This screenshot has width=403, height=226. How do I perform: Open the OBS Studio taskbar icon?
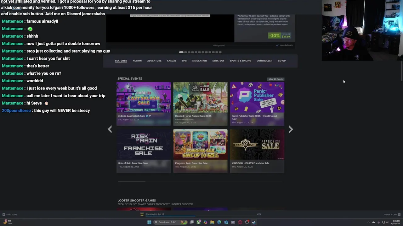[x=247, y=222]
